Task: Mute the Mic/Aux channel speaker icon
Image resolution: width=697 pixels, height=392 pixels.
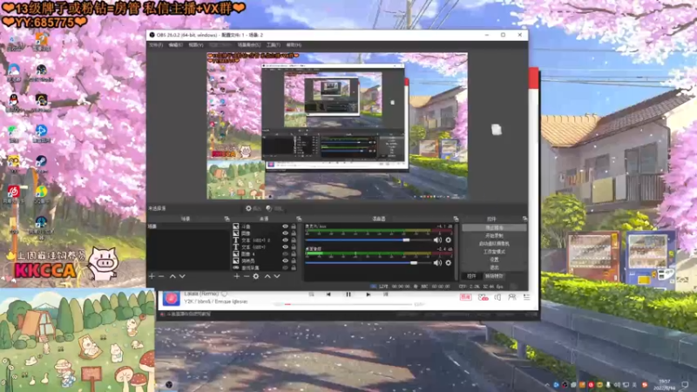Action: click(x=437, y=240)
